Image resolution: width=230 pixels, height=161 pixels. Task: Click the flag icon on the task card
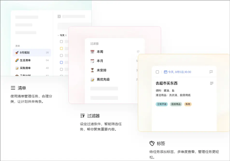tap(211, 72)
